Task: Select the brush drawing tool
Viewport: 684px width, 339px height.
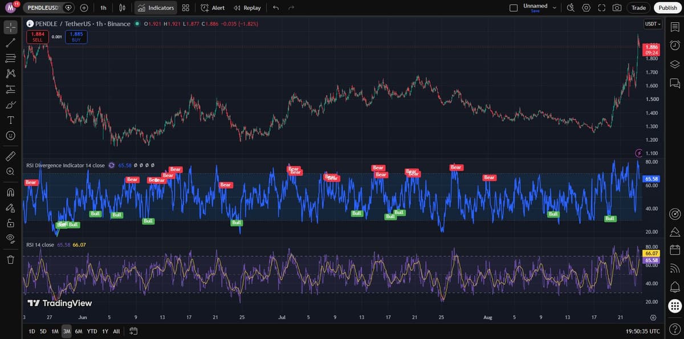Action: click(x=10, y=104)
